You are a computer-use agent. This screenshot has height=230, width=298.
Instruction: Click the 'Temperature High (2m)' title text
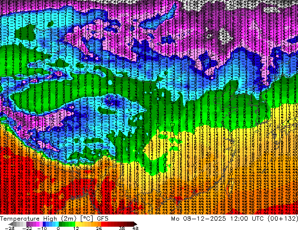pos(39,219)
